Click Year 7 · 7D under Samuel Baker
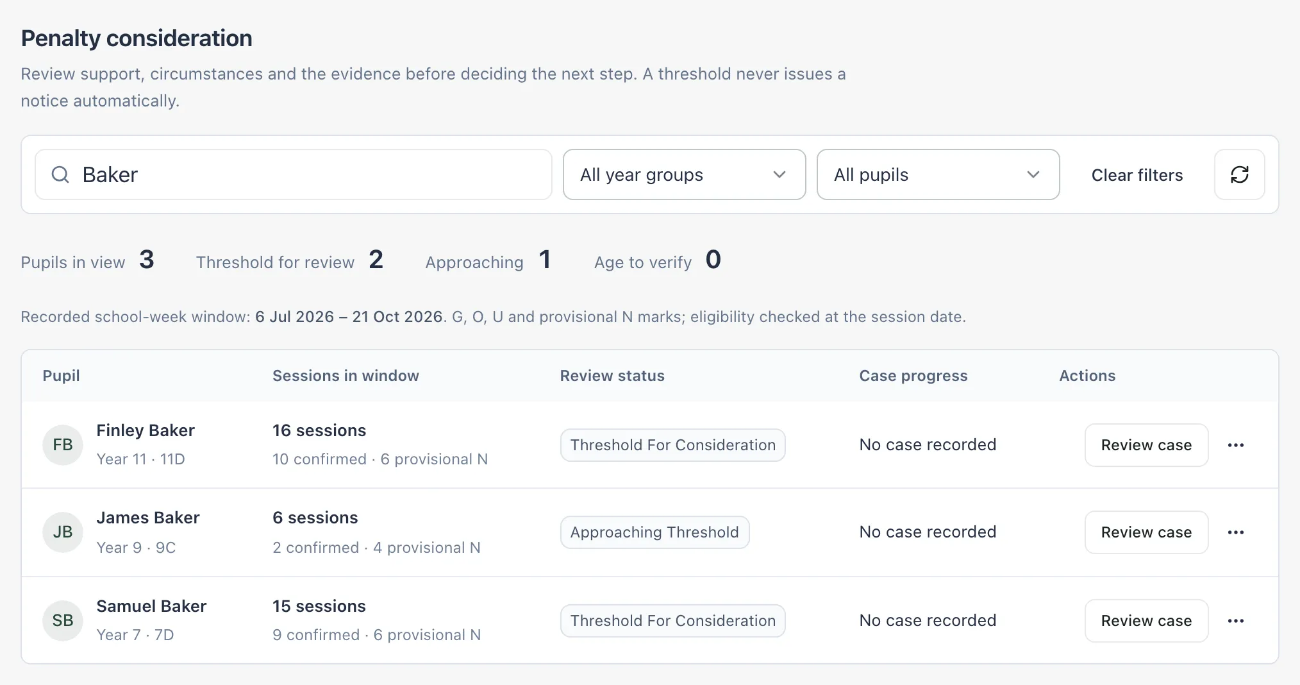This screenshot has width=1300, height=685. pos(135,635)
